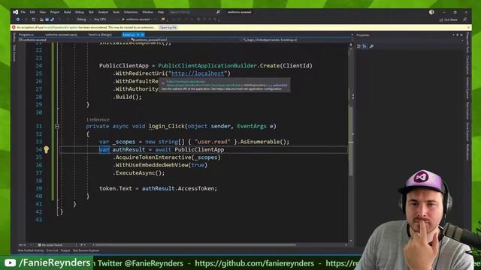Click the 1 reference CodeLens link
The image size is (481, 270).
coord(98,120)
